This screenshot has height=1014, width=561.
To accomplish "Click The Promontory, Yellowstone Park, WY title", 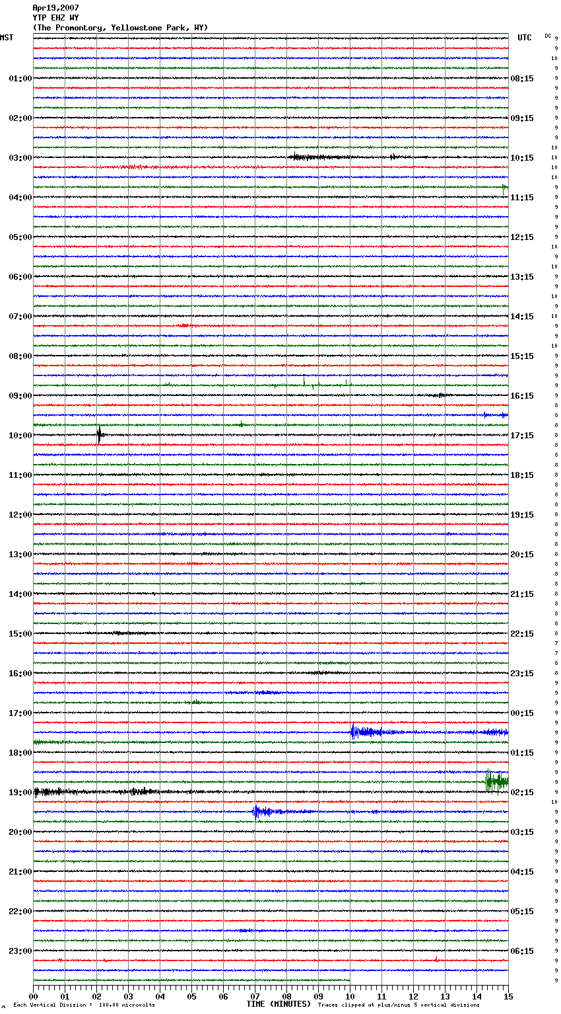I will tap(120, 28).
